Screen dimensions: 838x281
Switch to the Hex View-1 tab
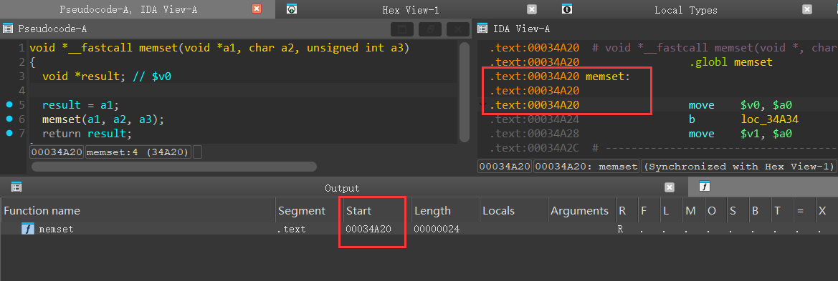point(411,9)
